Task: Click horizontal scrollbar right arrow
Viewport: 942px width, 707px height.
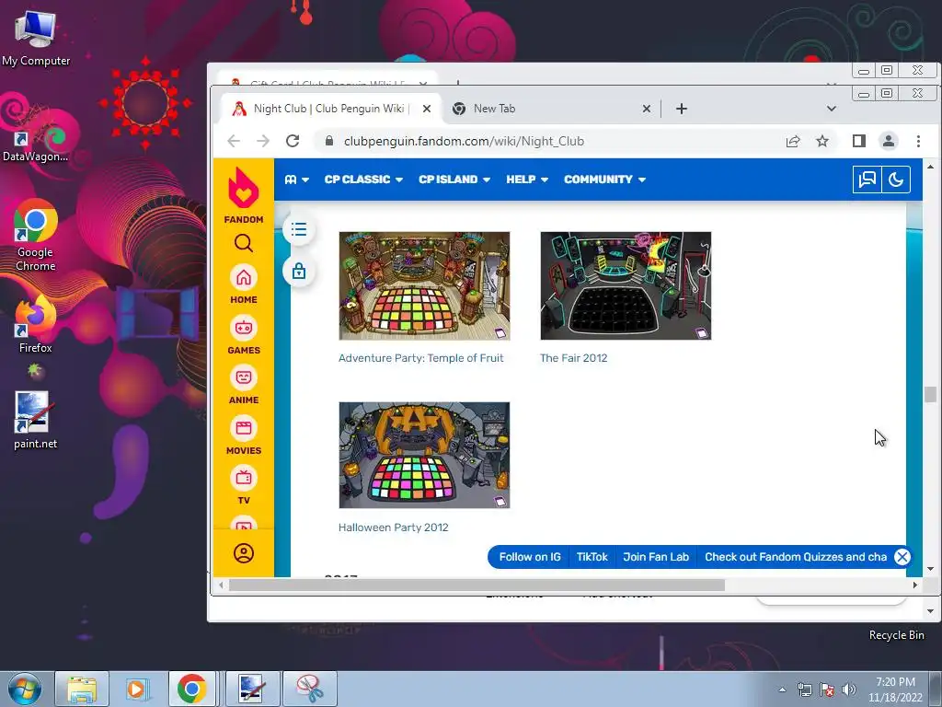Action: coord(915,585)
